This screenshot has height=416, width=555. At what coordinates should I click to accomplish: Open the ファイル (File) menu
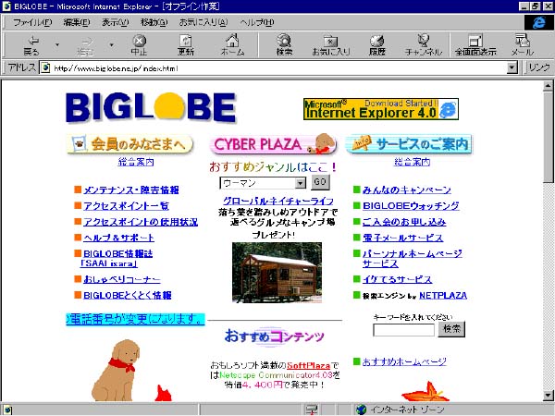click(32, 22)
